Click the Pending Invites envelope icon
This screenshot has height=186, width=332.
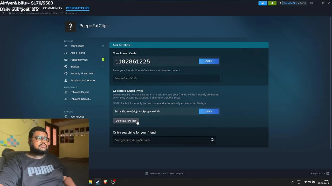(x=66, y=60)
